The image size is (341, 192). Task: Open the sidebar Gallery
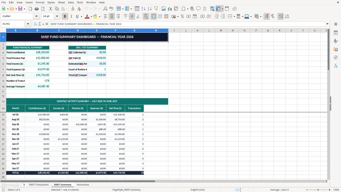pyautogui.click(x=336, y=49)
